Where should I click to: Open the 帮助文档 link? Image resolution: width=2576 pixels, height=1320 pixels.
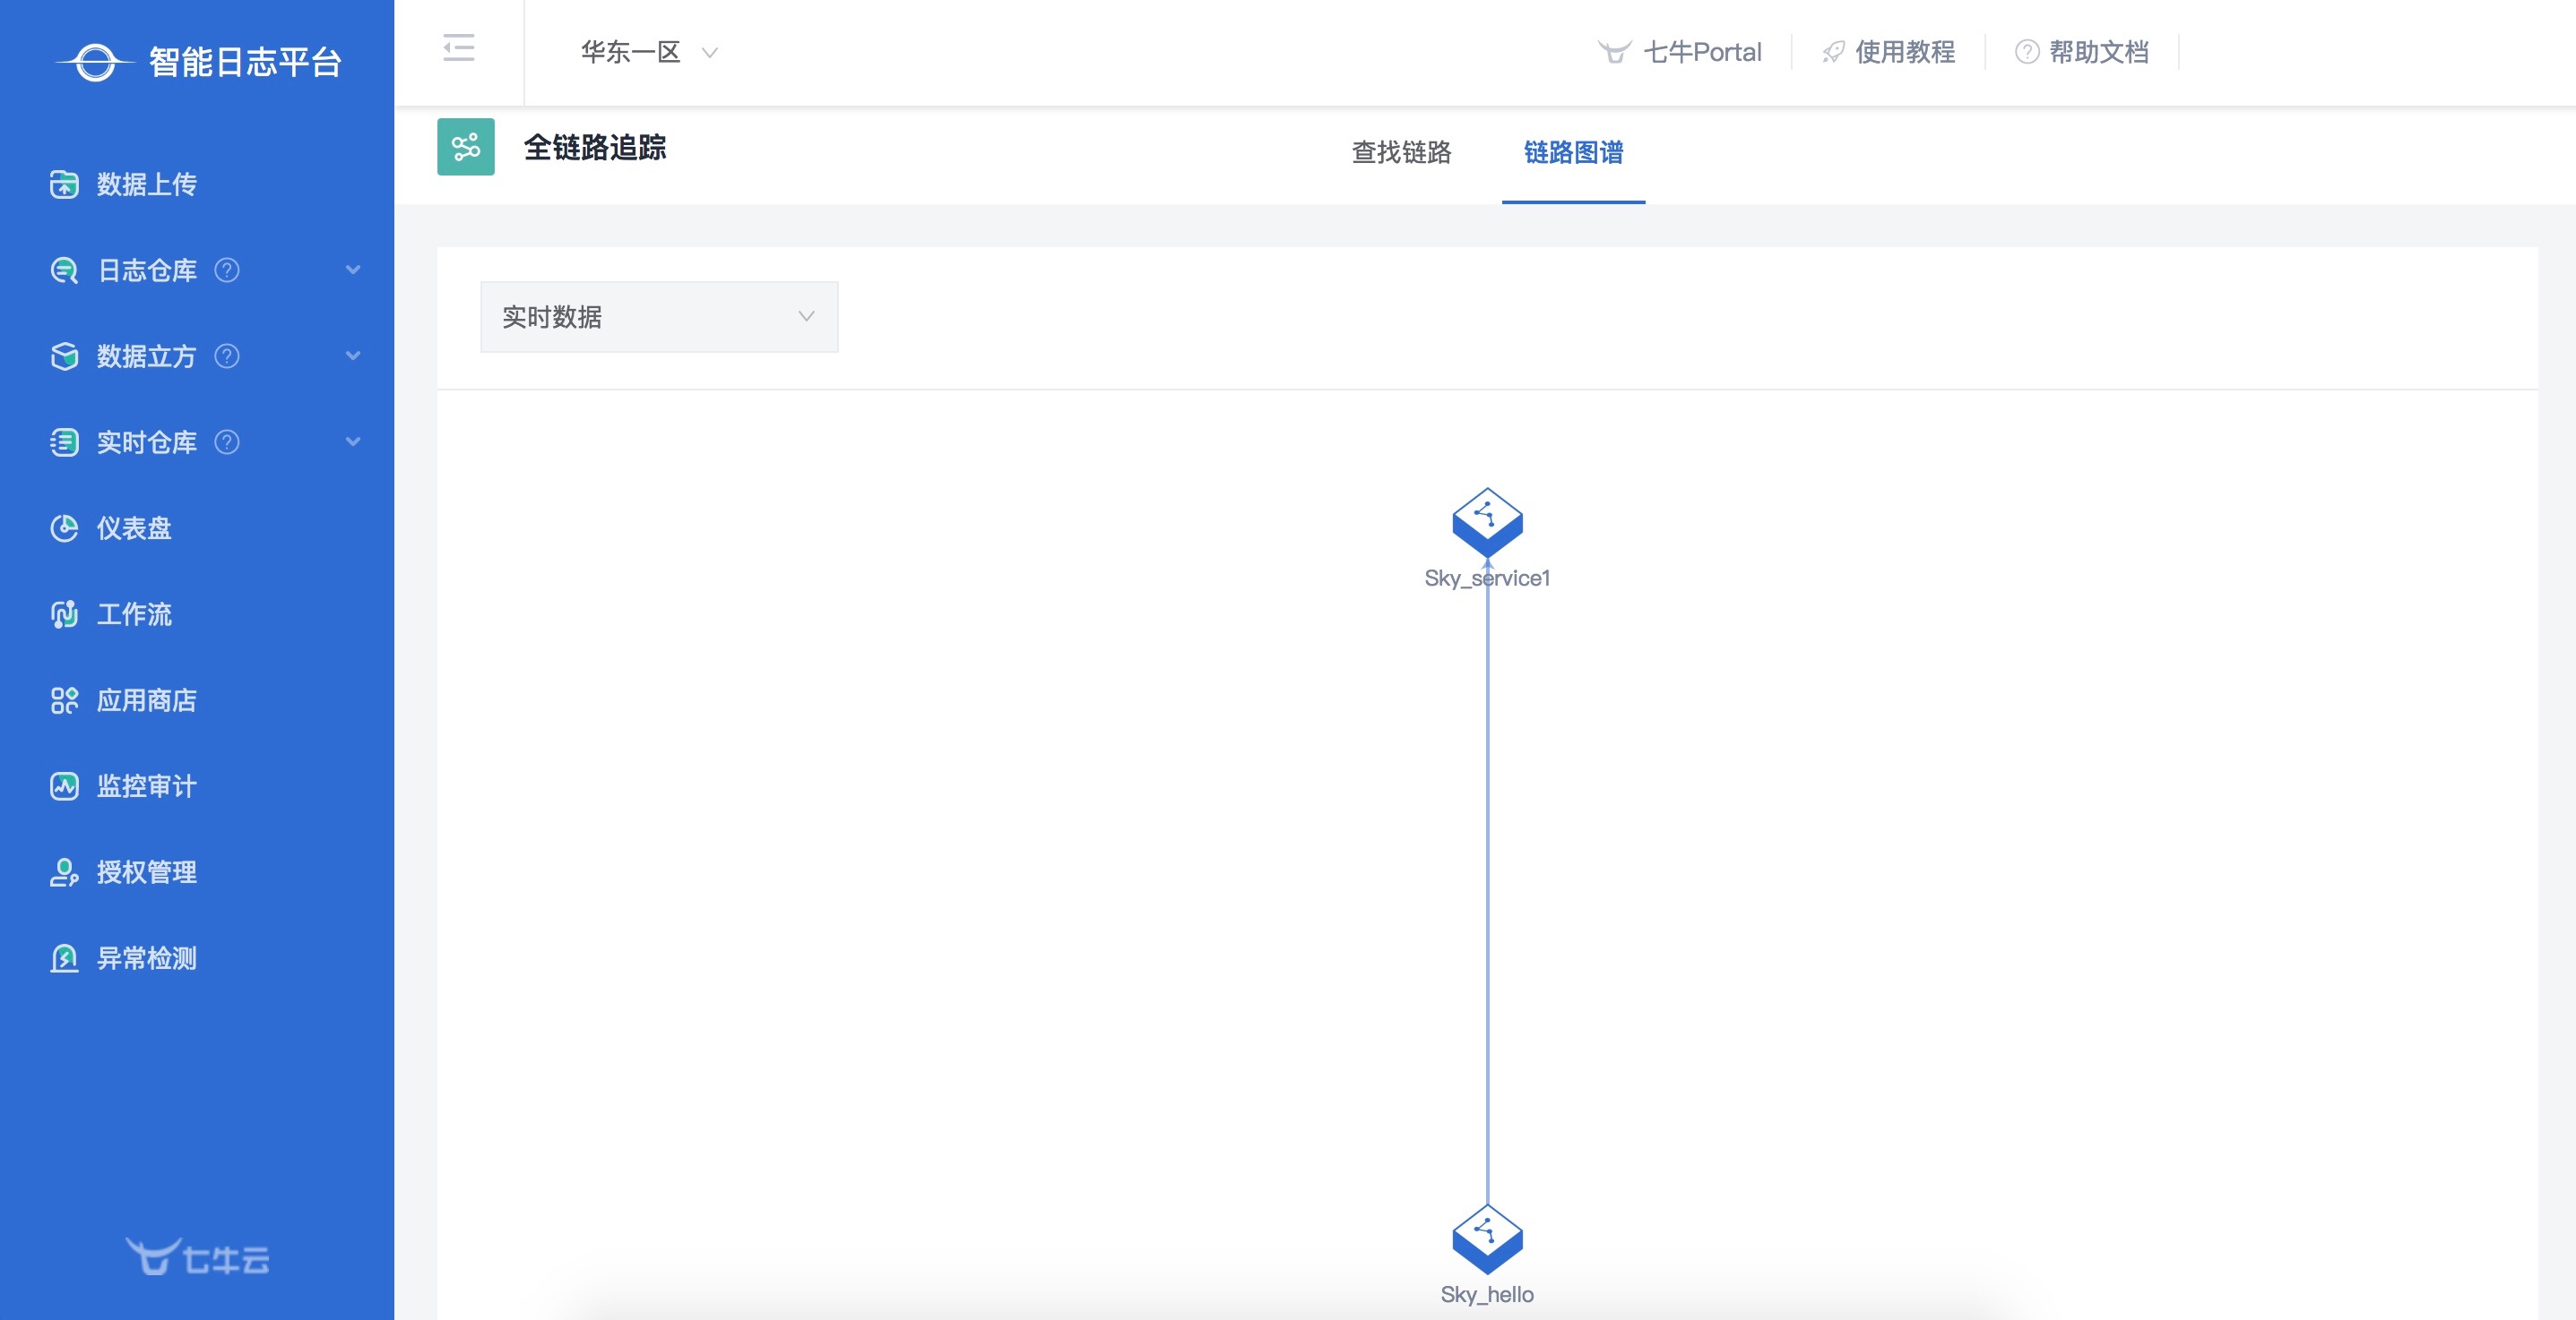coord(2099,52)
